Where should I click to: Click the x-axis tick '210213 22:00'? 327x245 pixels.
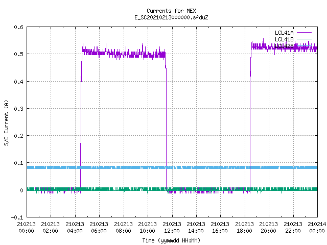(293, 228)
